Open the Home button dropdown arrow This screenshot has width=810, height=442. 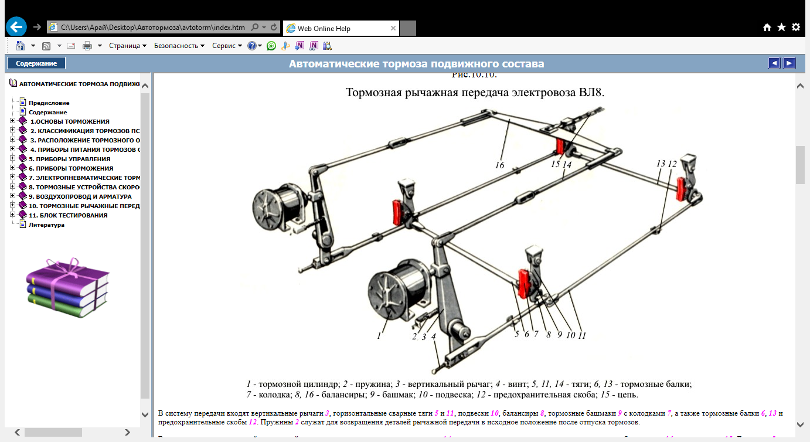pos(33,45)
